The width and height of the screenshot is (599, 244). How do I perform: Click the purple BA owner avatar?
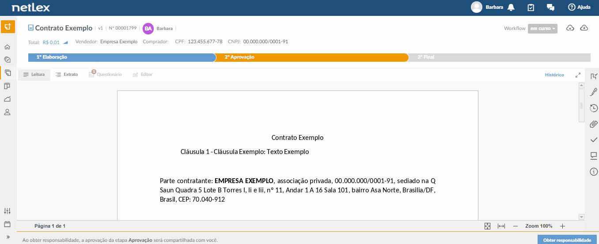[x=148, y=28]
